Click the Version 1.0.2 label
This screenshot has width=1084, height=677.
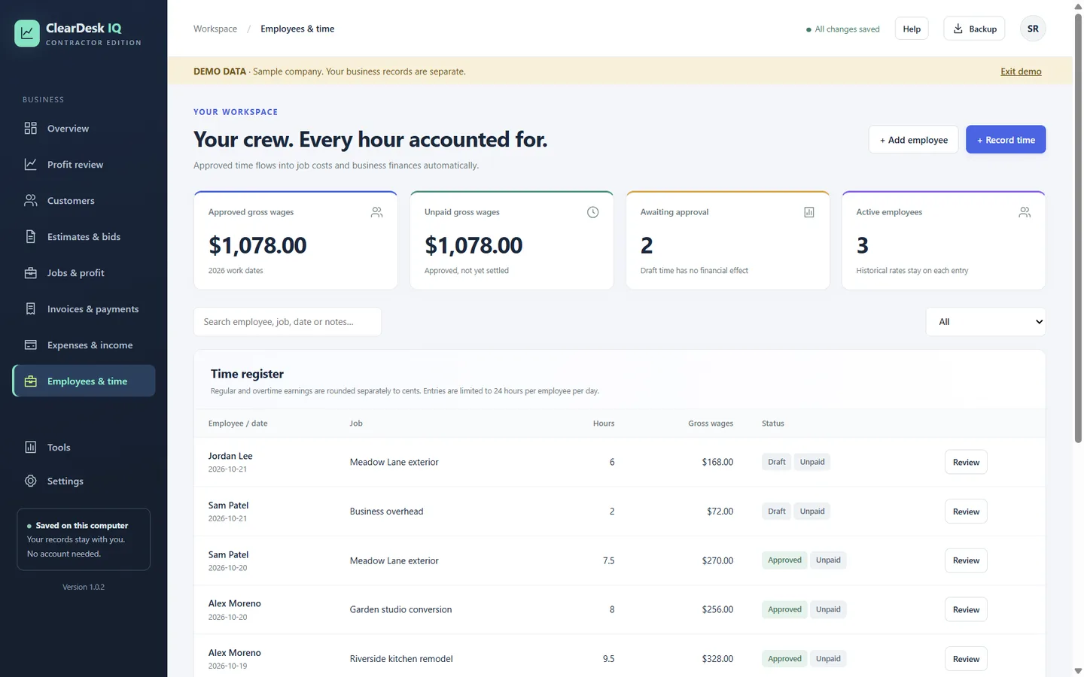(x=84, y=587)
